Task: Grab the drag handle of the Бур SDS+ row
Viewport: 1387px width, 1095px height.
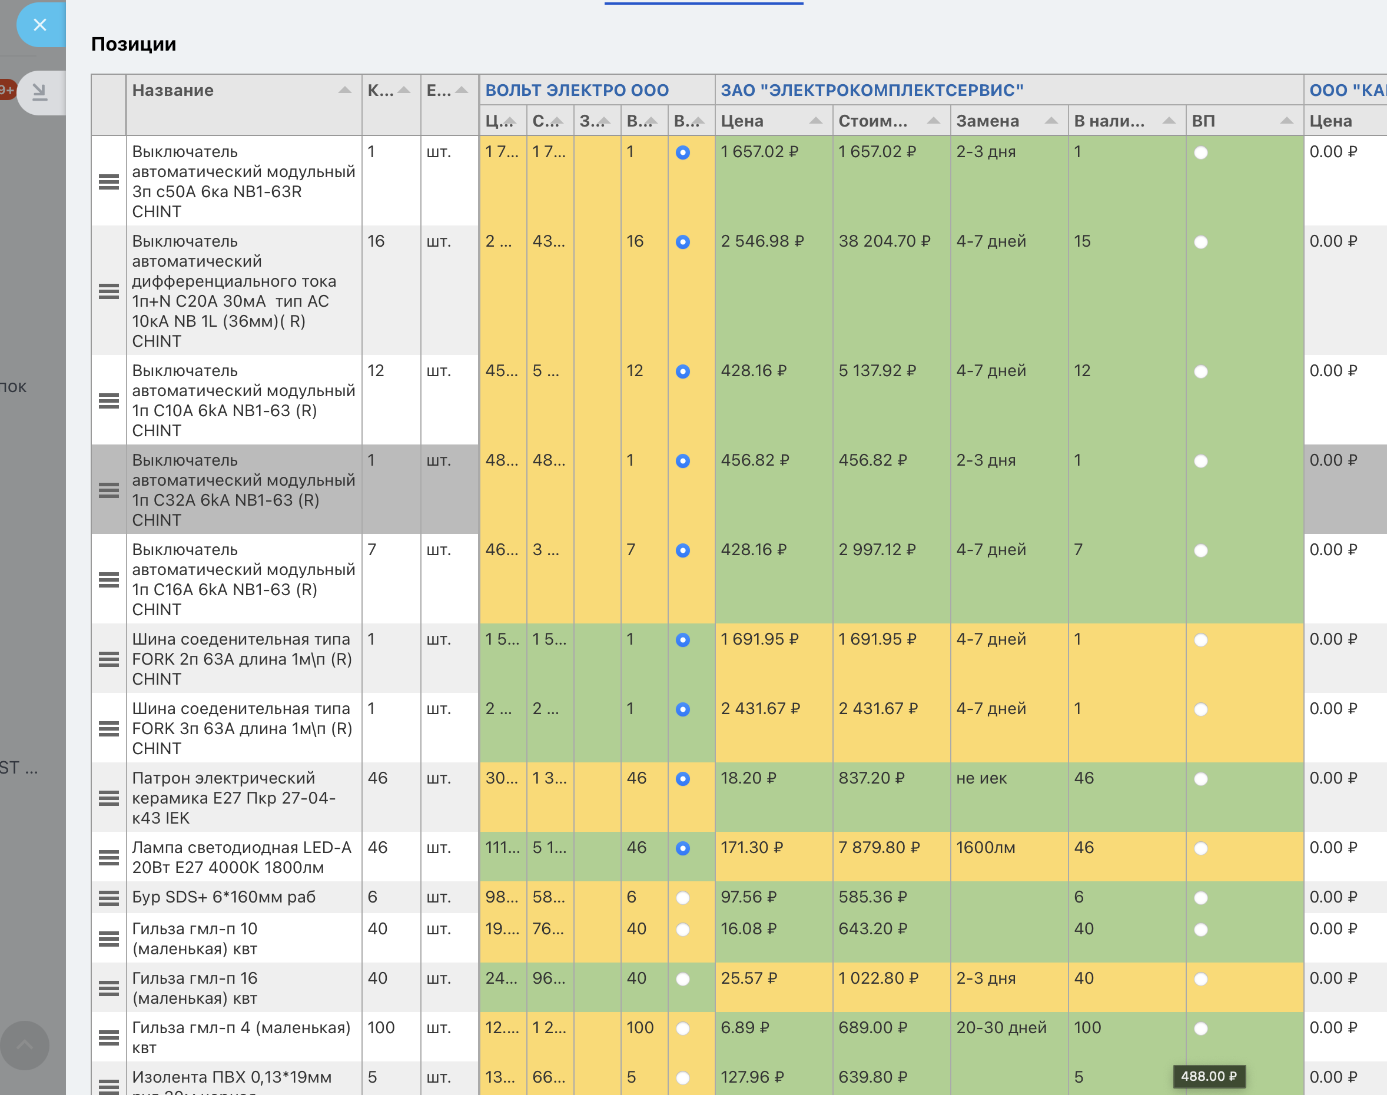Action: [x=109, y=898]
